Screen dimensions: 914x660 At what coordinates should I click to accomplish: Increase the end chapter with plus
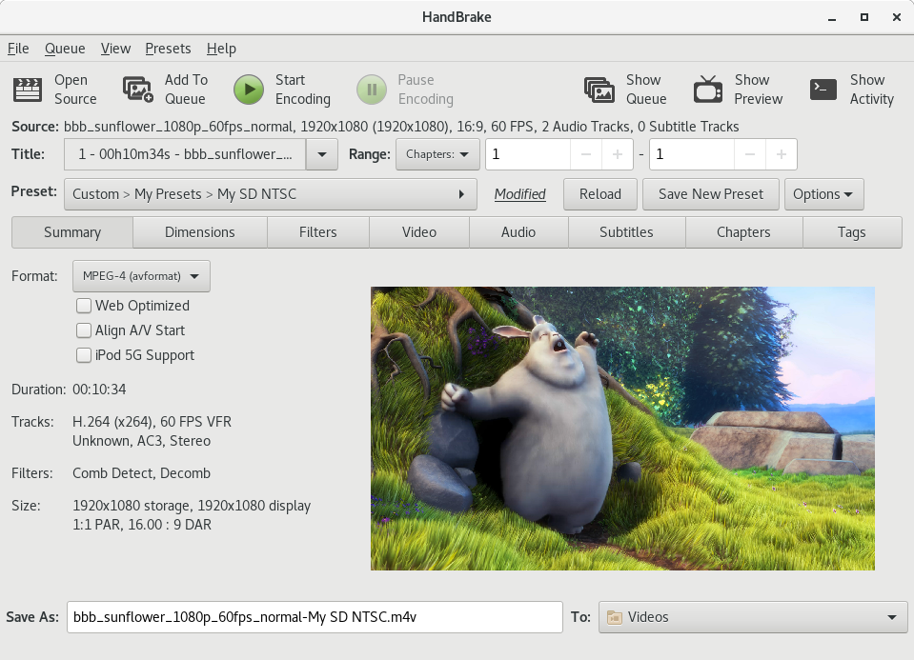pos(782,154)
